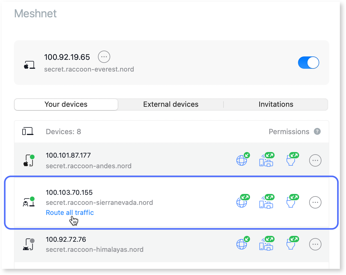The image size is (346, 275).
Task: Open the three-dot menu on the himalayas row
Action: [x=315, y=244]
